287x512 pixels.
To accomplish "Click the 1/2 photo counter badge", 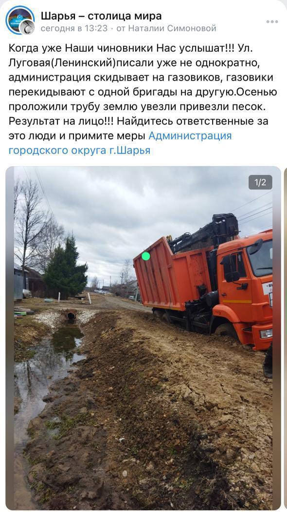I will click(x=260, y=182).
